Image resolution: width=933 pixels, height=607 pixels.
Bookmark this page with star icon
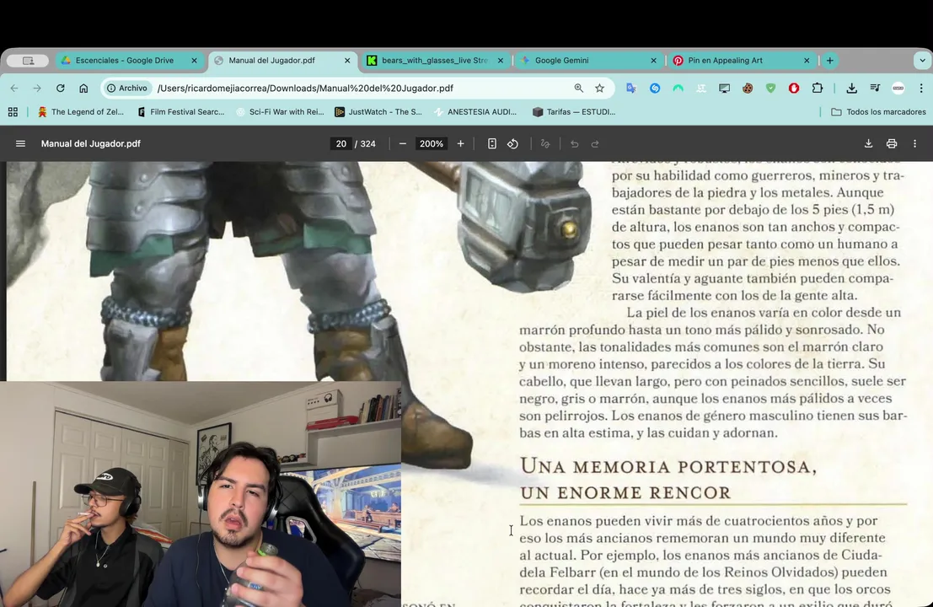click(600, 88)
